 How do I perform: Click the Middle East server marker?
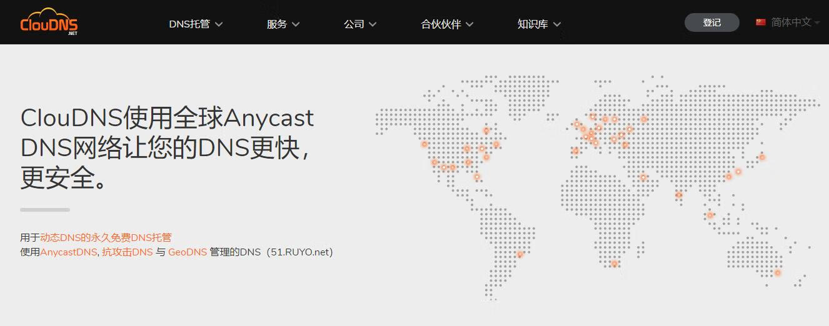(643, 177)
